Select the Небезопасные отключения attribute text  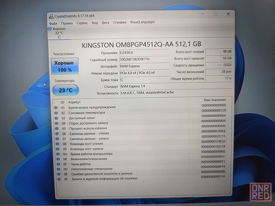pos(92,169)
